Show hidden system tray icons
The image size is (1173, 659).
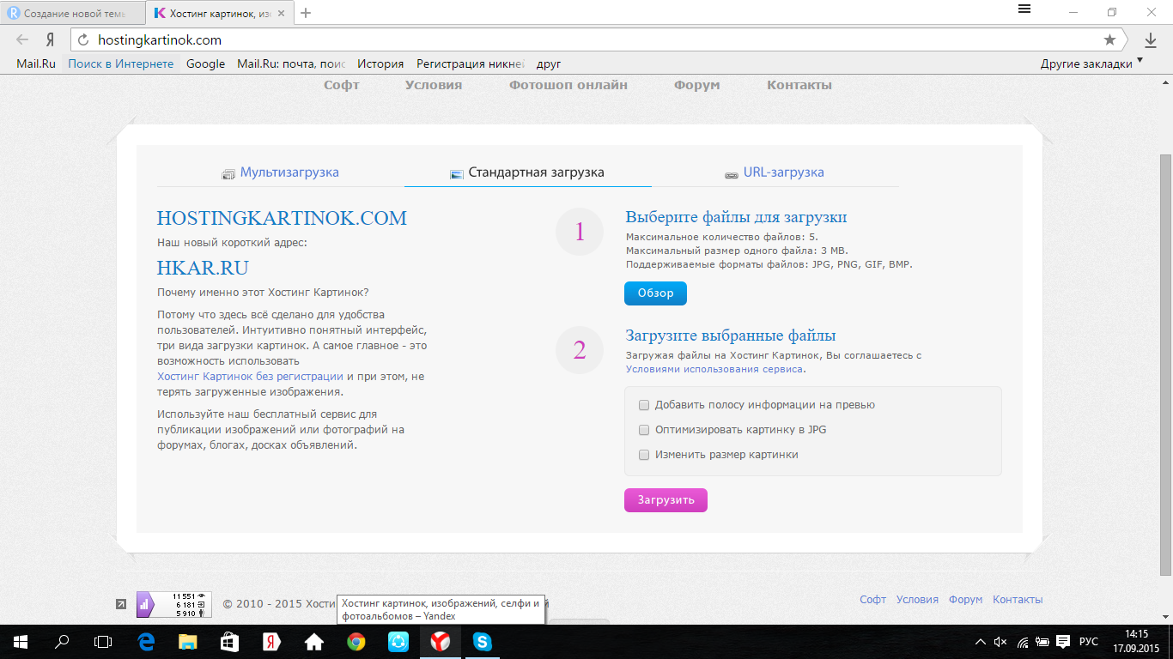(x=982, y=641)
